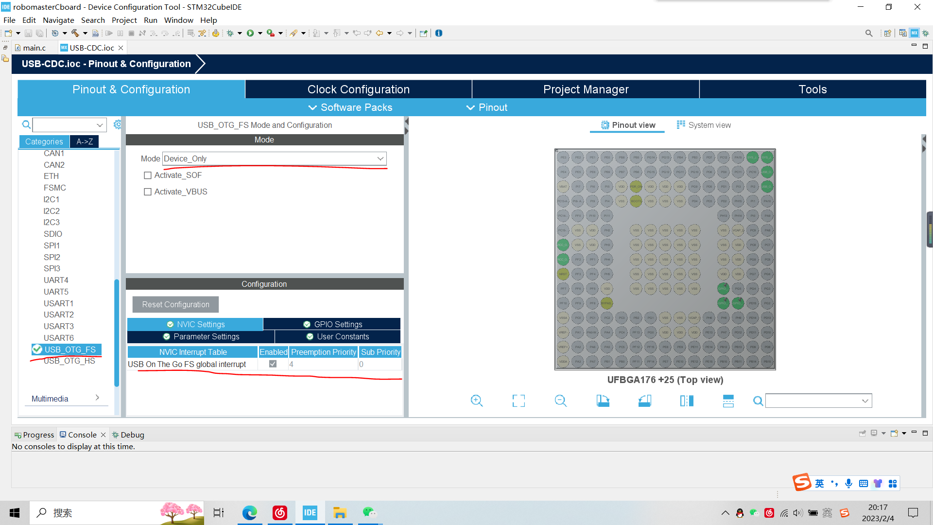This screenshot has height=525, width=933.
Task: Click the category list vertical scrollbar
Action: (117, 333)
